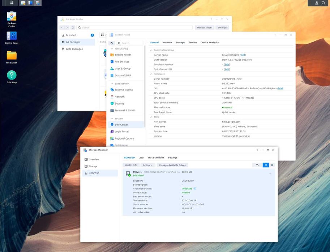Click the Control Panel home icon
Viewport: 330px width, 252px height.
point(112,43)
